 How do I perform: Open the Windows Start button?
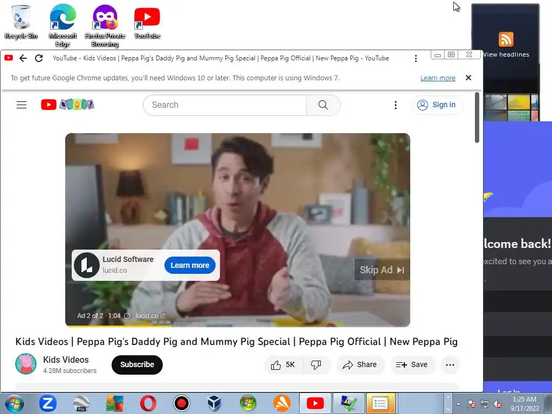(x=14, y=403)
